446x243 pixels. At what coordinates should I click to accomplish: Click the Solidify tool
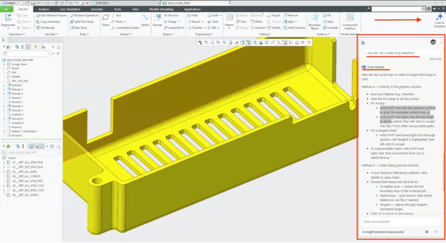(274, 28)
